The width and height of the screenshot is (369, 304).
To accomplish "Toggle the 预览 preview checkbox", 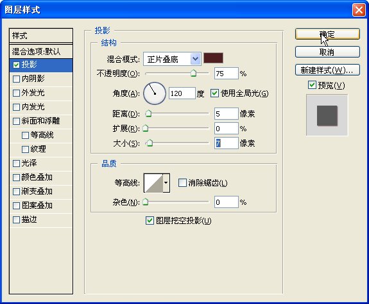I will coord(312,85).
